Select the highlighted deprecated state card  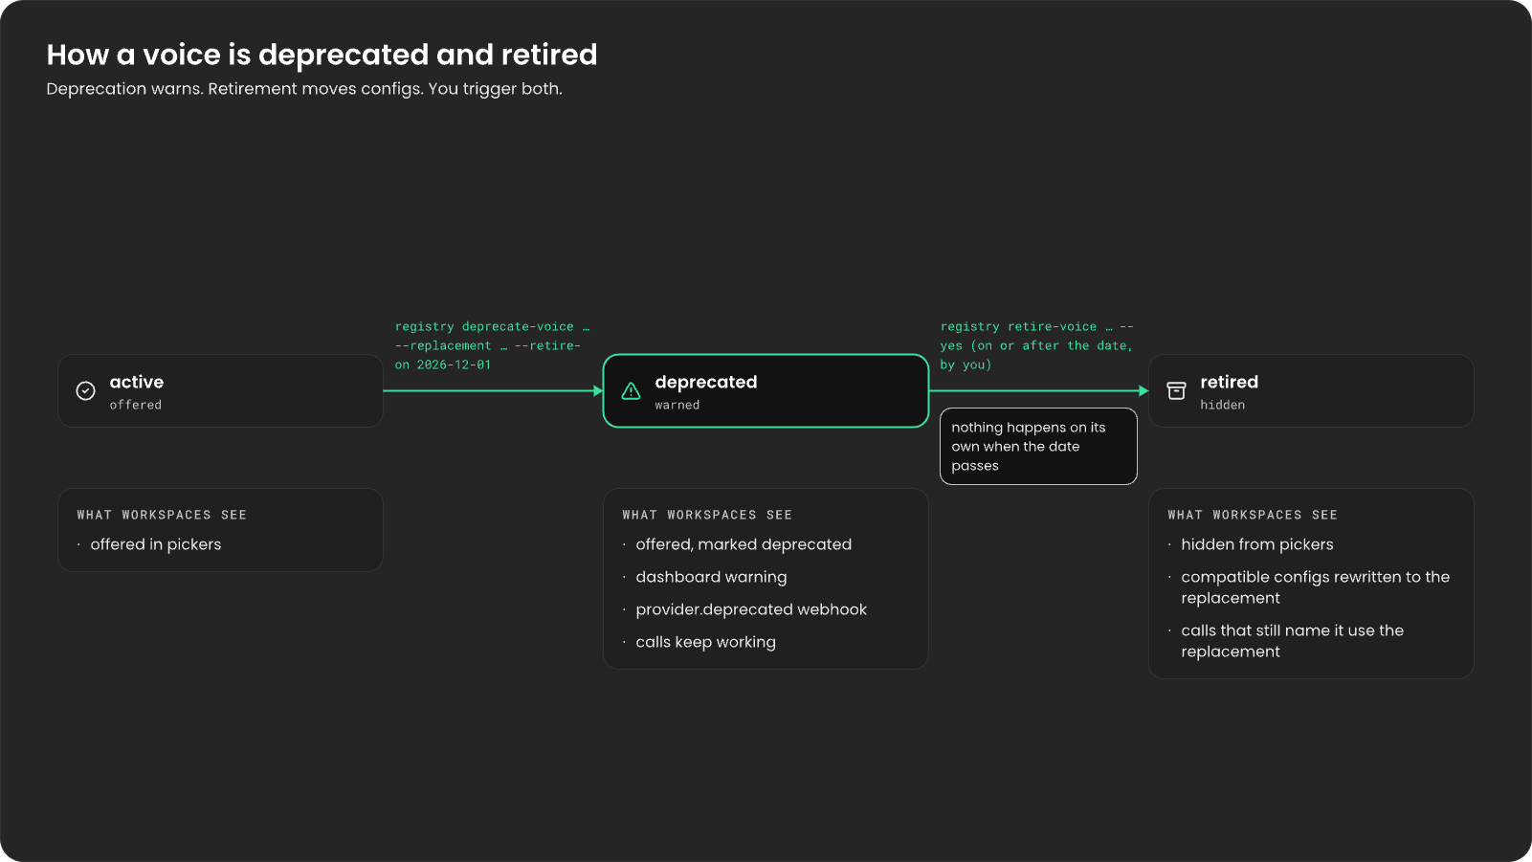[x=766, y=390]
